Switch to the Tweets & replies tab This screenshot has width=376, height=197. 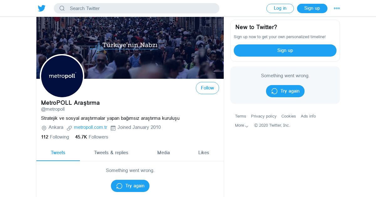(x=111, y=153)
